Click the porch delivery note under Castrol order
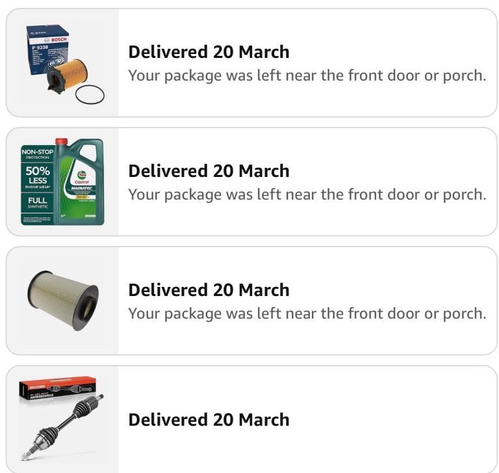Screen dimensions: 499x473 pyautogui.click(x=307, y=194)
